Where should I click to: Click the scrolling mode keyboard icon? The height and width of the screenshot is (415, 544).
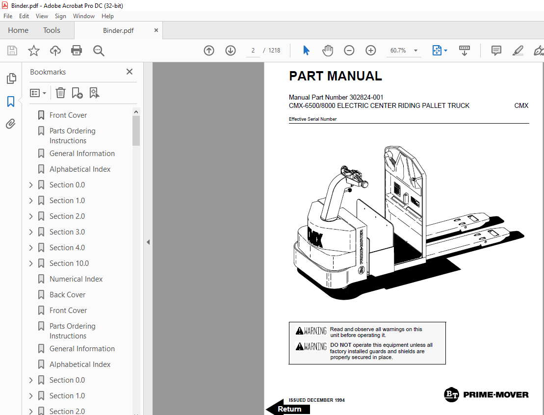[x=464, y=51]
